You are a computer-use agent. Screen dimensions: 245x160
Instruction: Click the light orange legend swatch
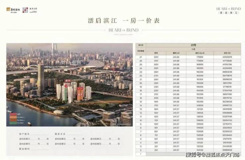point(13,117)
